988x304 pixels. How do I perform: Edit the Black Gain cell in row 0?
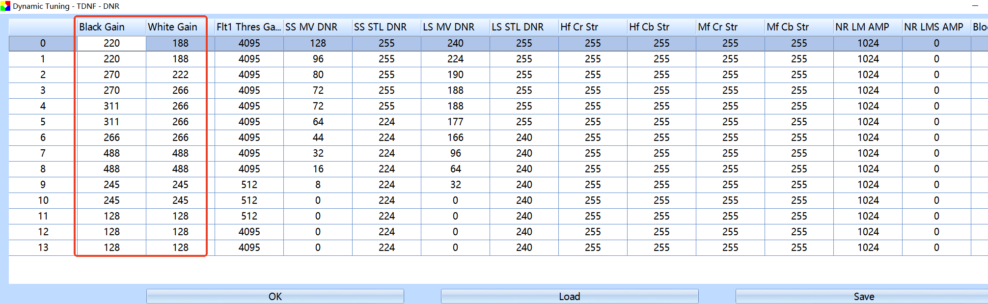pyautogui.click(x=111, y=43)
